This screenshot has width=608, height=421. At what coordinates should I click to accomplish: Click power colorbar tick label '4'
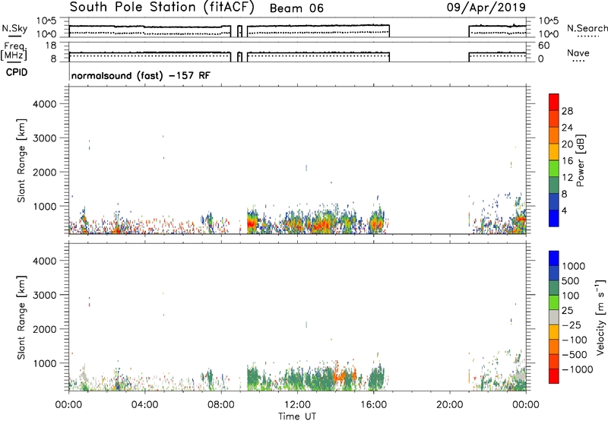(x=564, y=210)
